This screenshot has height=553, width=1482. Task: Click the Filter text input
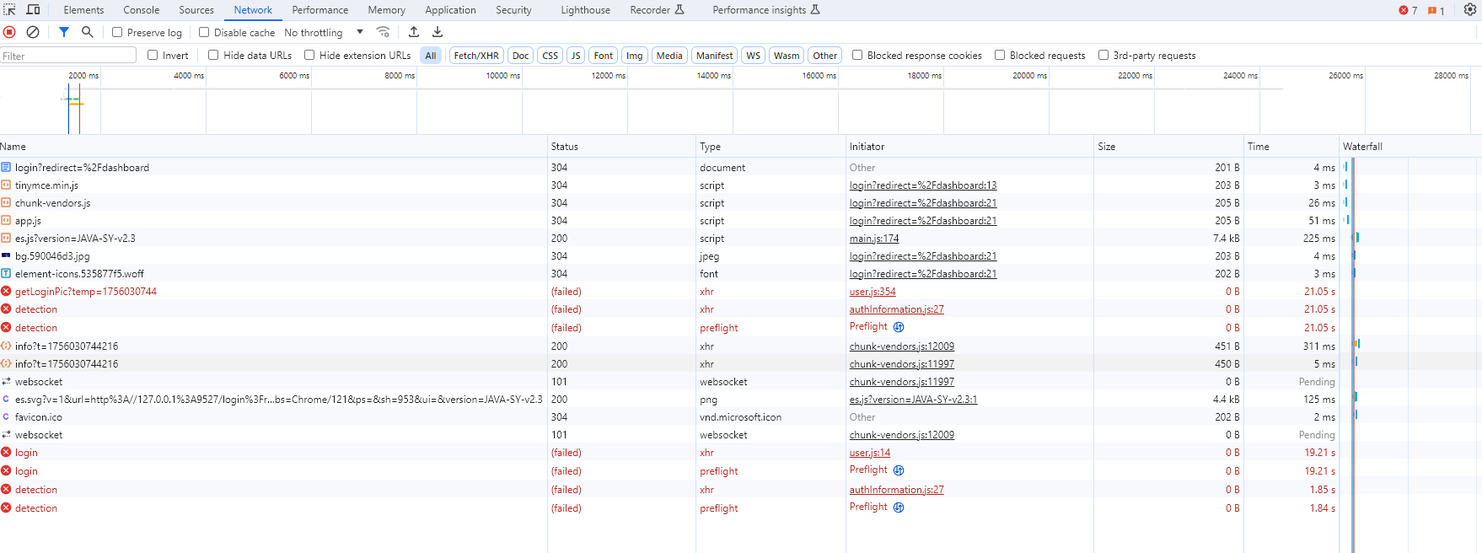click(x=68, y=56)
